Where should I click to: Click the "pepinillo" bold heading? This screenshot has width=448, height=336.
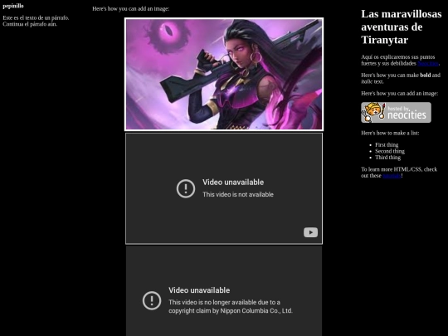(13, 6)
